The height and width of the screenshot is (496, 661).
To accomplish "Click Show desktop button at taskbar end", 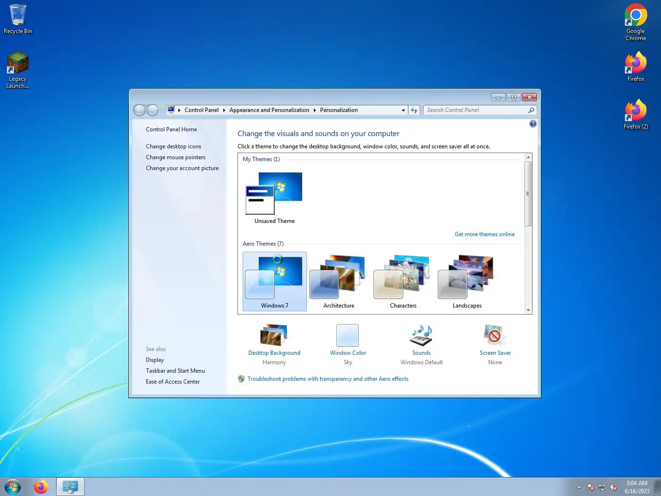I will click(657, 487).
